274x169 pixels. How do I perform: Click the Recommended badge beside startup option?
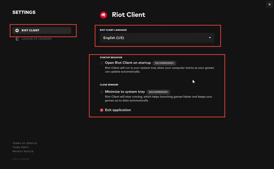click(x=164, y=63)
